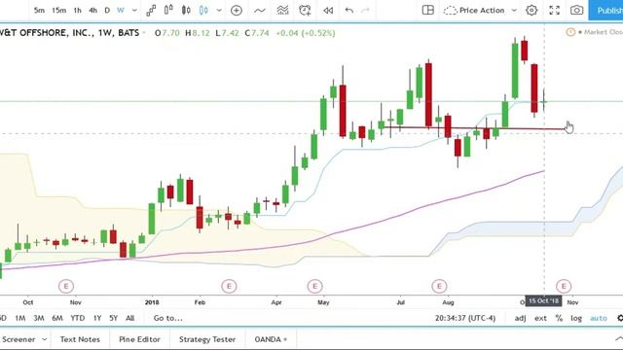Image resolution: width=623 pixels, height=350 pixels.
Task: Toggle the % percent scale
Action: tap(559, 318)
